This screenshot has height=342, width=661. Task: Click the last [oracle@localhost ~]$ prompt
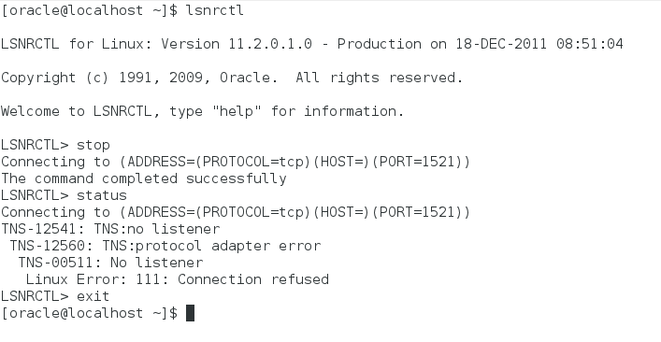pyautogui.click(x=89, y=313)
